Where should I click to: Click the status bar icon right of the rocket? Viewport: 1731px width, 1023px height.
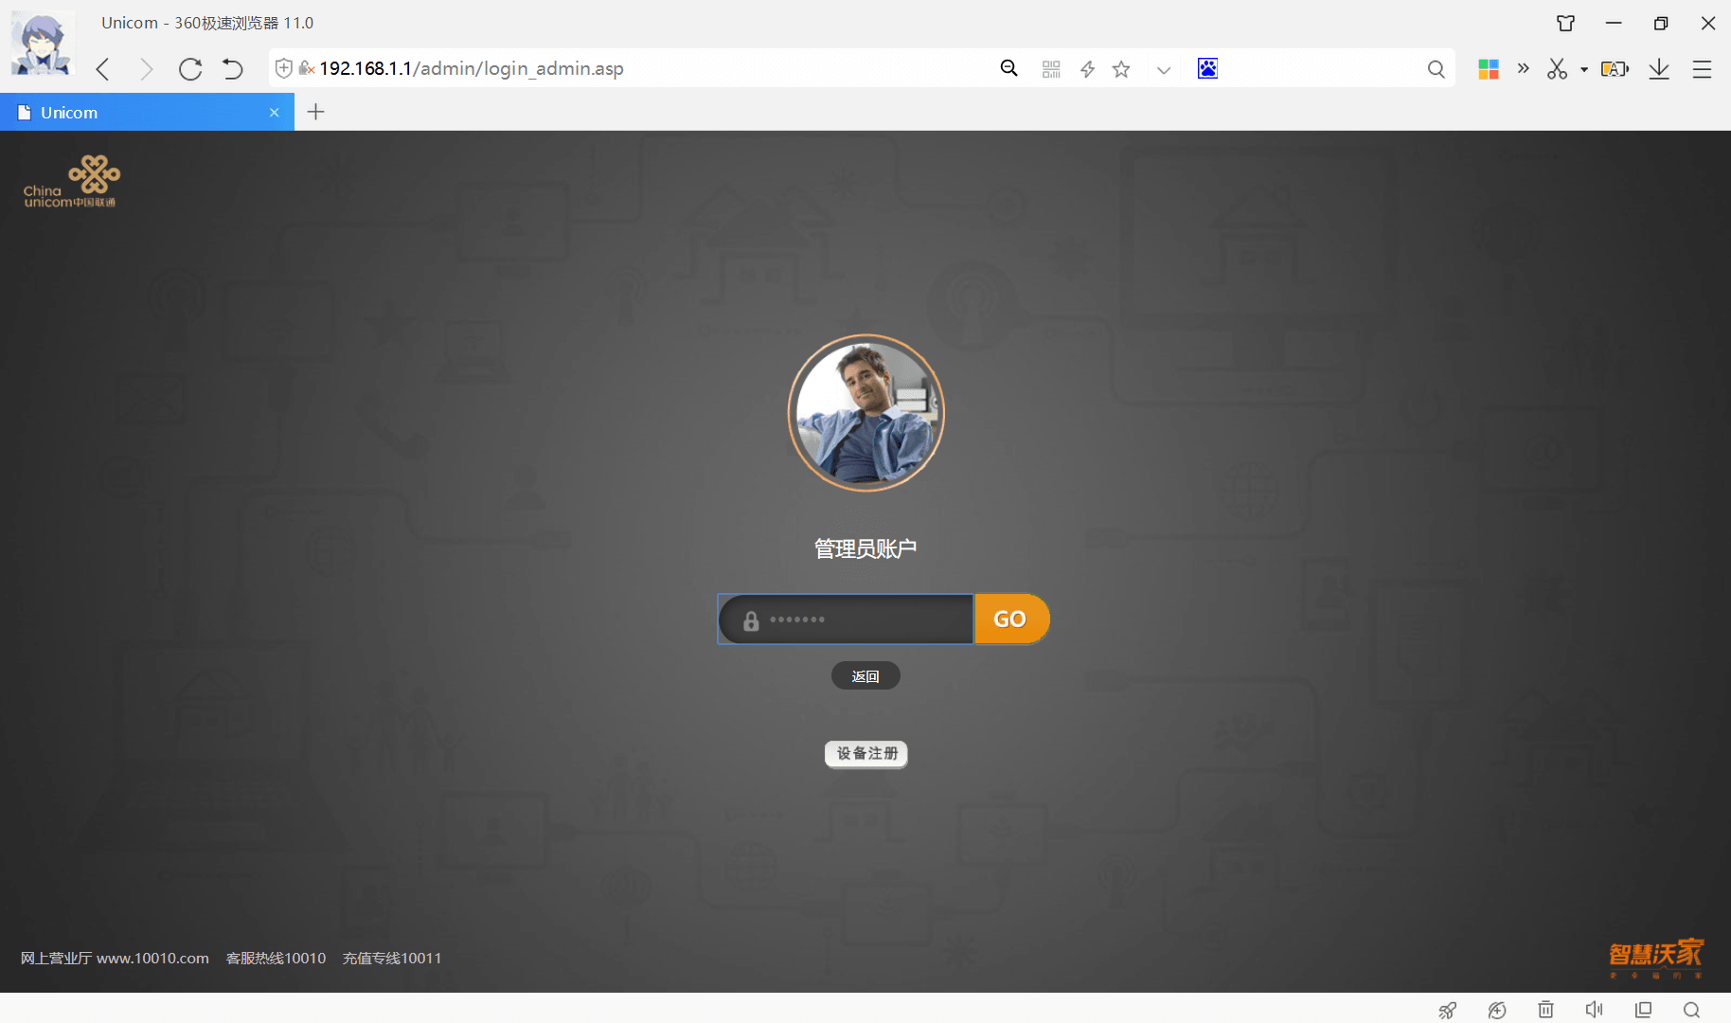1497,1010
